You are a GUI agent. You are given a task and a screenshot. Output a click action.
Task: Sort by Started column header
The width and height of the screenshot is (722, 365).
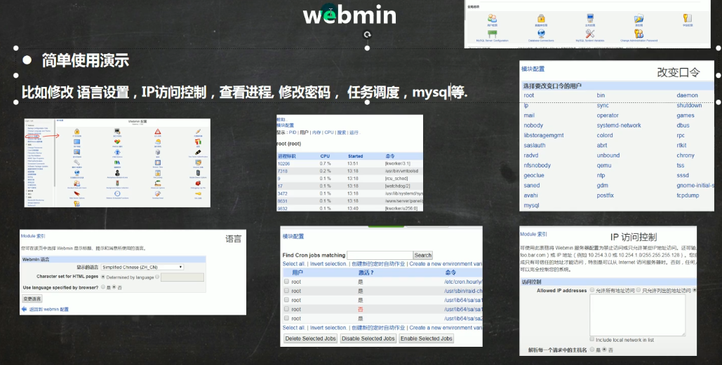(x=355, y=156)
